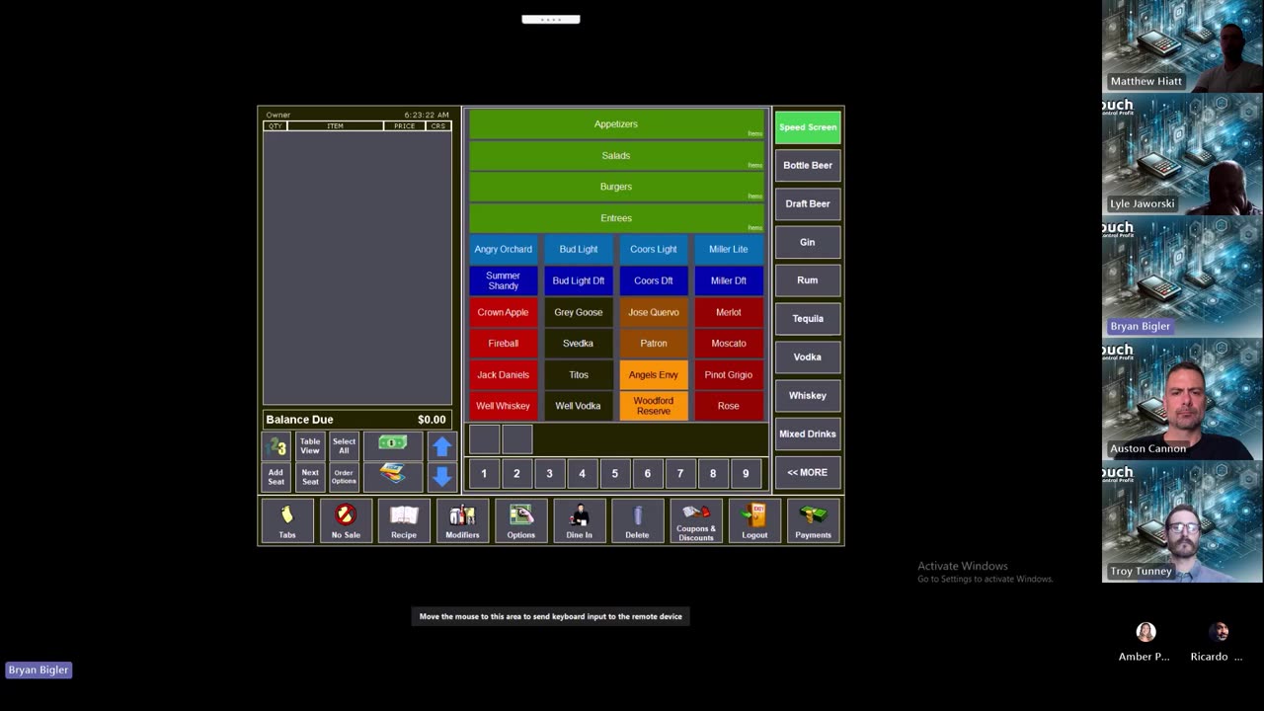This screenshot has height=711, width=1264.
Task: Click Next Seat button
Action: tap(310, 477)
